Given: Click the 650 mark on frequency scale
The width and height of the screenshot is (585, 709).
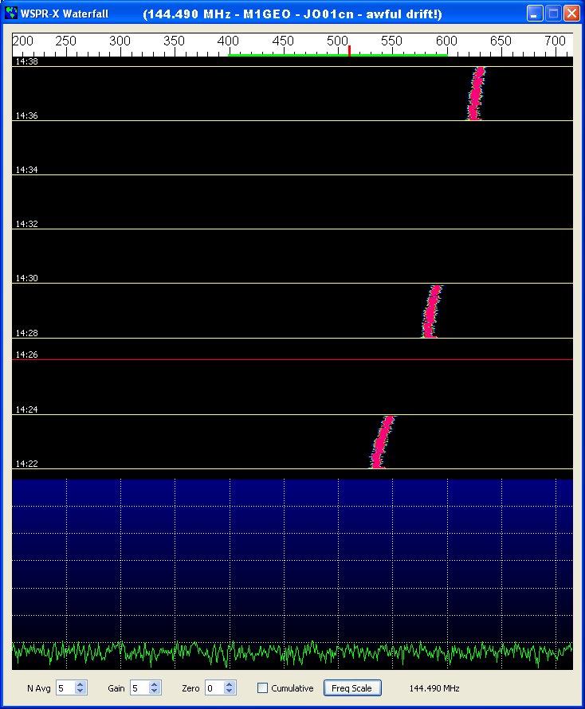Looking at the screenshot, I should click(501, 41).
